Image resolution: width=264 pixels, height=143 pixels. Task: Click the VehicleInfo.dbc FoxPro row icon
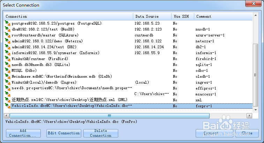click(8, 106)
